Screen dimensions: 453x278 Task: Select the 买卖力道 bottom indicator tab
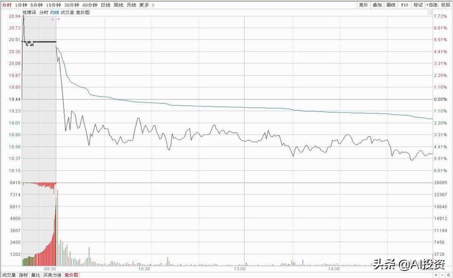point(52,275)
